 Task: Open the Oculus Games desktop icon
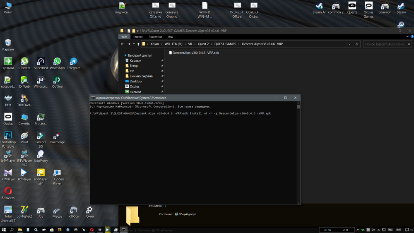pos(368,10)
